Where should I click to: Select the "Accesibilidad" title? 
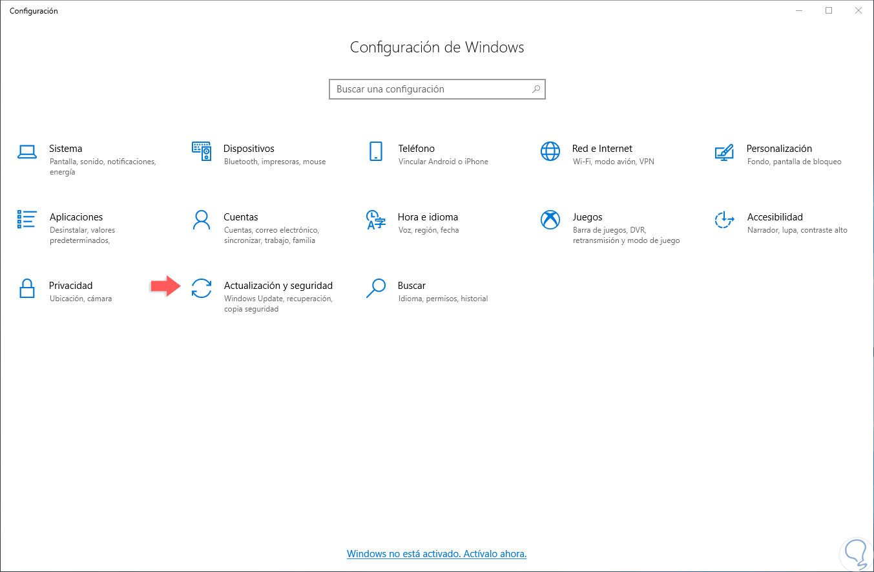pos(775,217)
